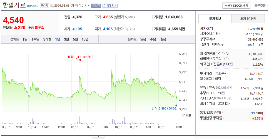Click the 외국인보유주식수 value 441,620
269x139 pixels.
tap(257, 59)
